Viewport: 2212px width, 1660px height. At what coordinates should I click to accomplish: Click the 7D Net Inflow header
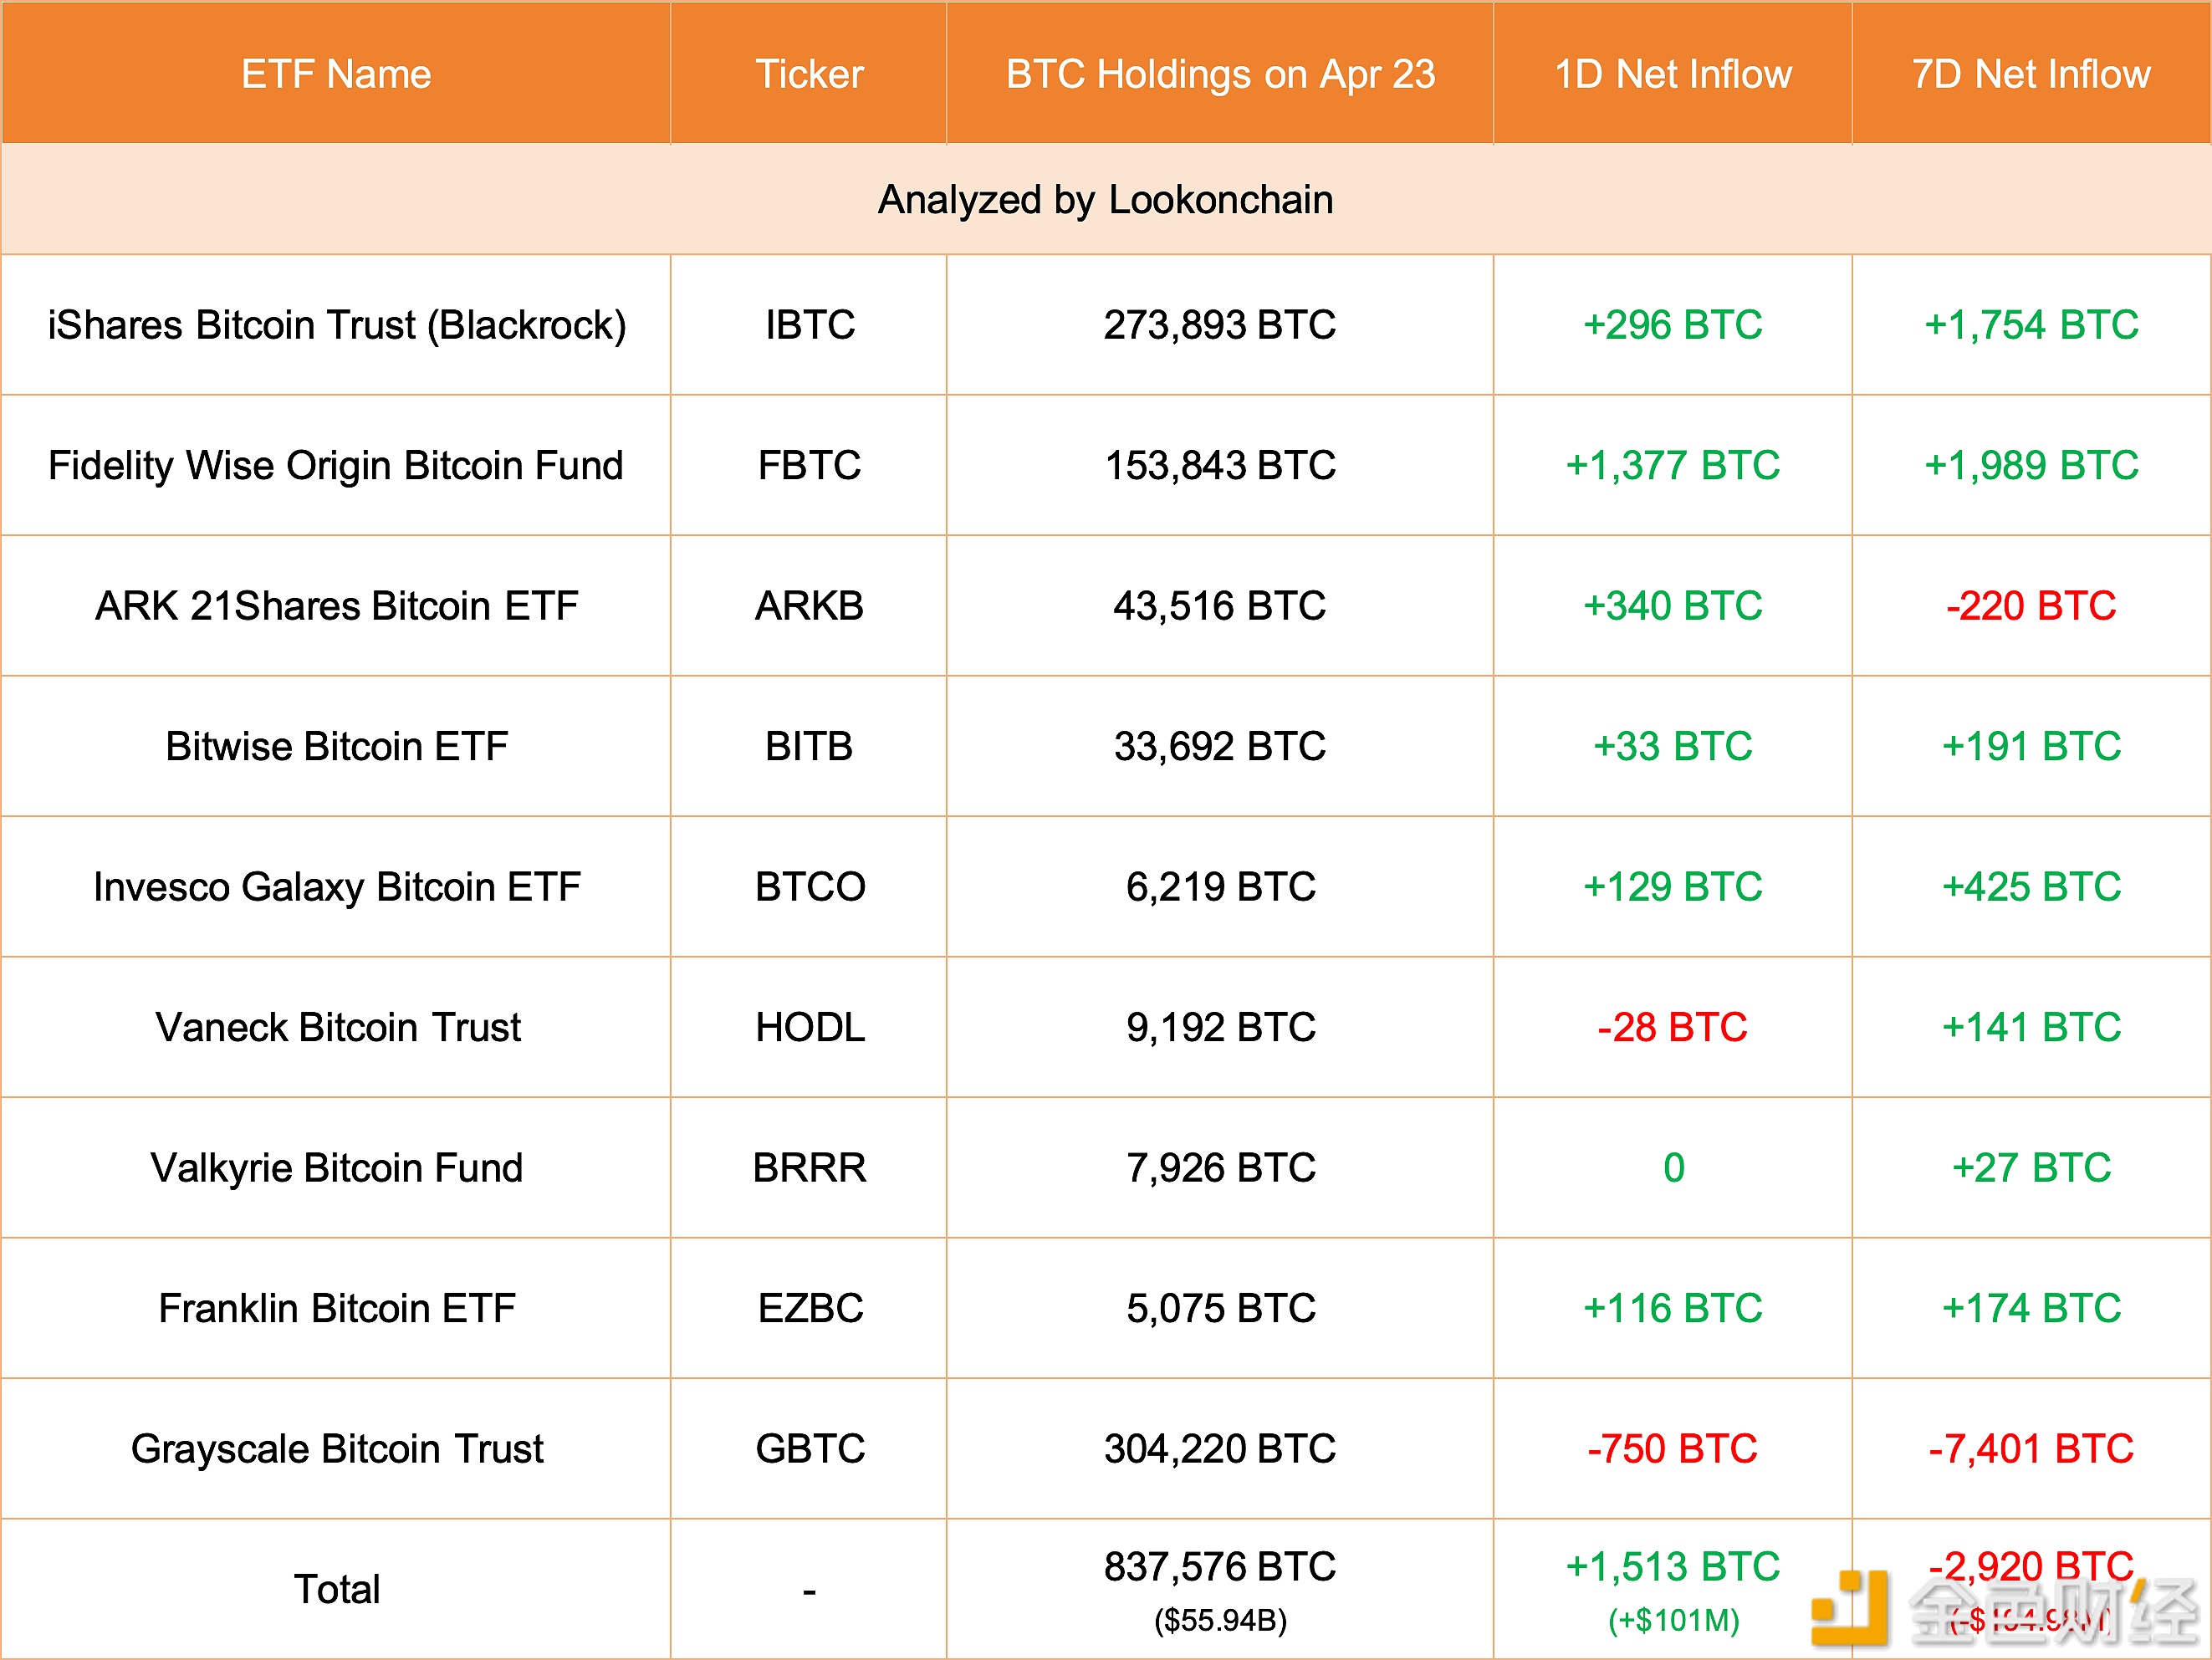[x=2031, y=75]
